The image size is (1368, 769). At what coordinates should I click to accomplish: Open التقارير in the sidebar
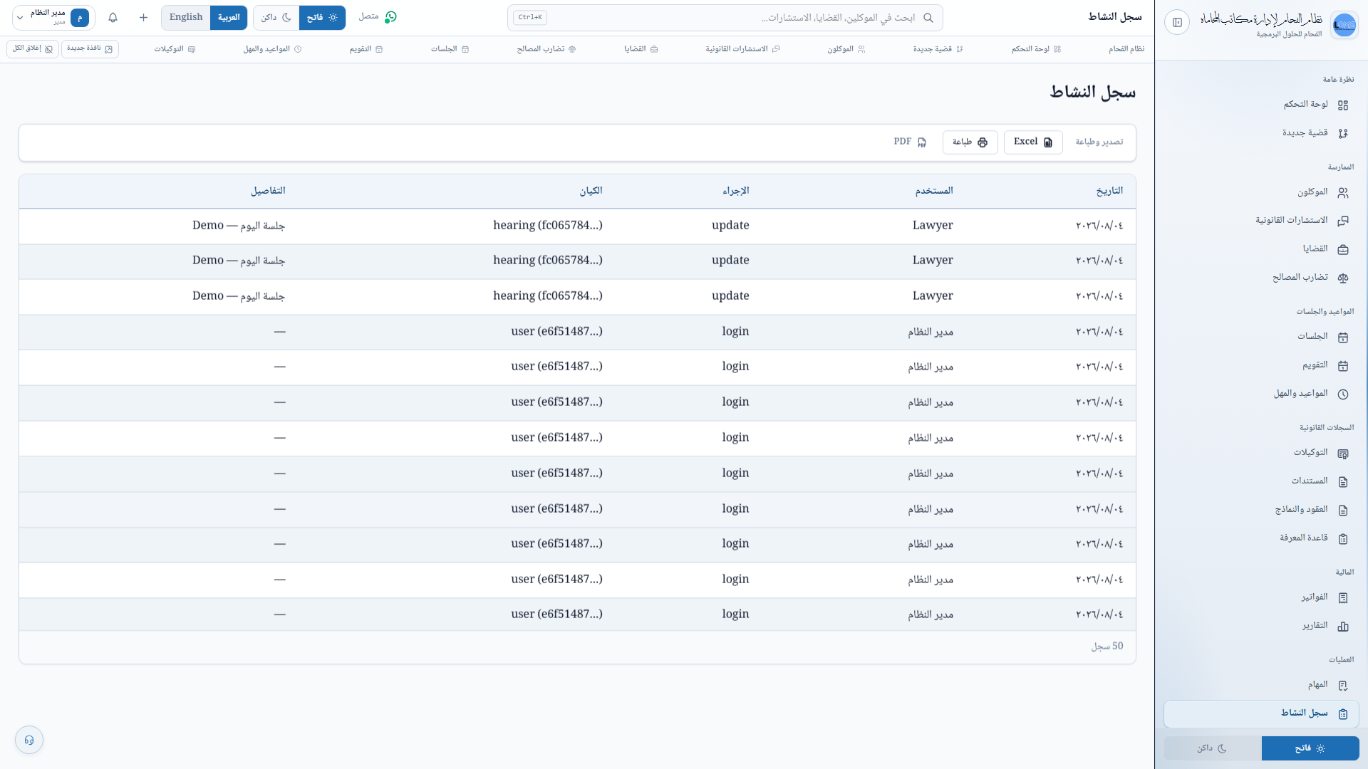coord(1261,626)
